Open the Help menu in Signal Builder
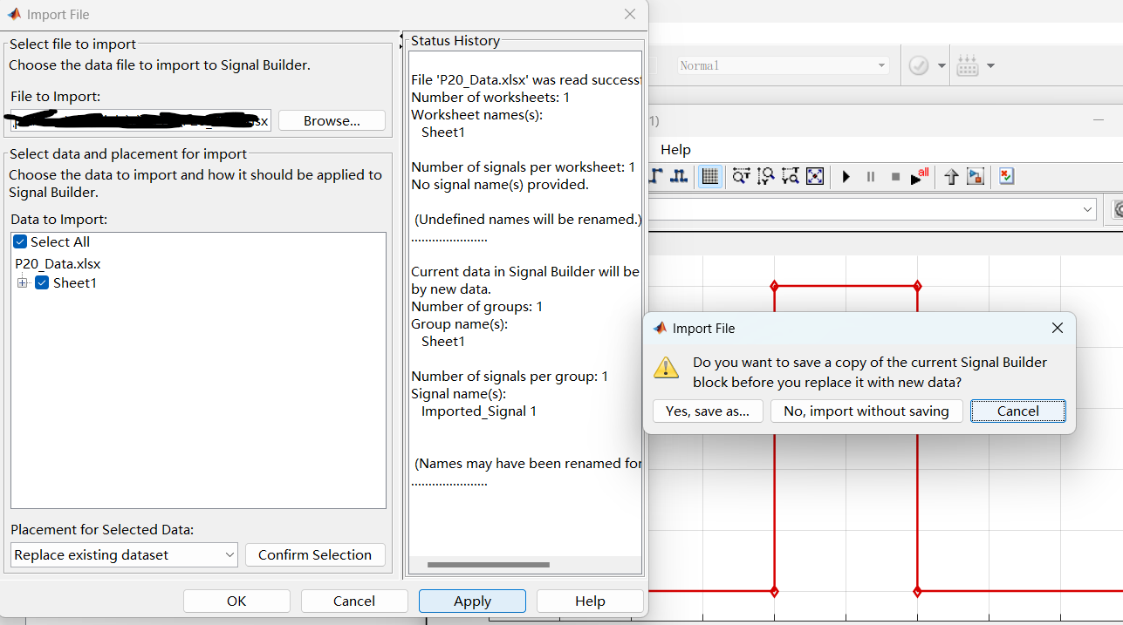This screenshot has width=1123, height=625. pyautogui.click(x=675, y=149)
